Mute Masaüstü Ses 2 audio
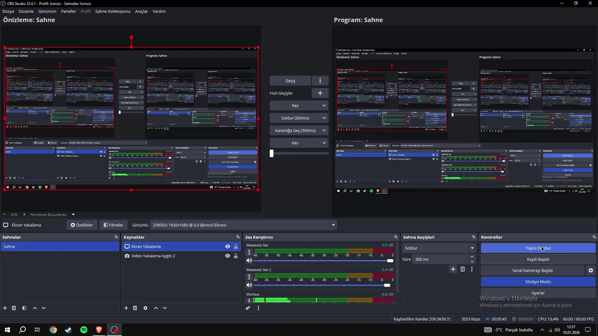The height and width of the screenshot is (336, 598). point(249,285)
